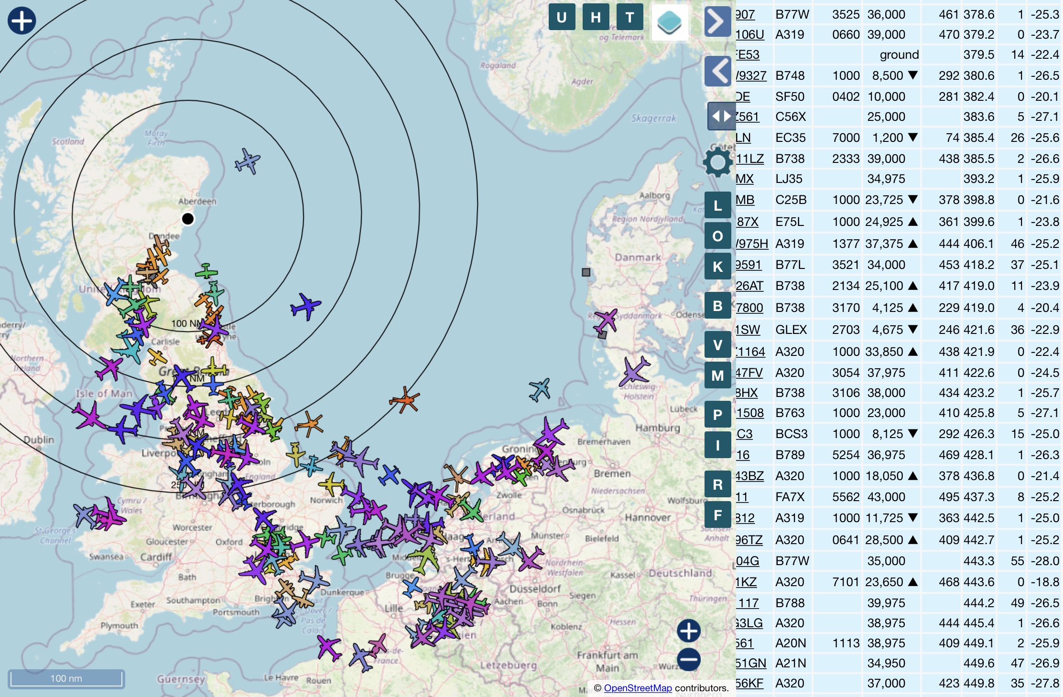Zoom out with the blue minus button
The image size is (1063, 697).
point(688,660)
